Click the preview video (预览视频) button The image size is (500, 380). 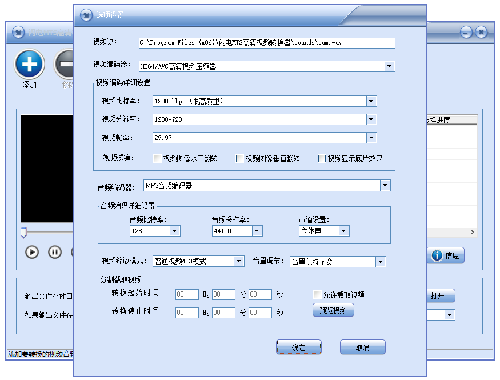tap(333, 310)
